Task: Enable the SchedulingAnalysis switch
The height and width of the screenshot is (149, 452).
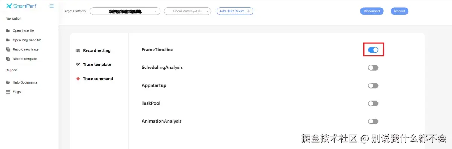Action: coord(373,68)
